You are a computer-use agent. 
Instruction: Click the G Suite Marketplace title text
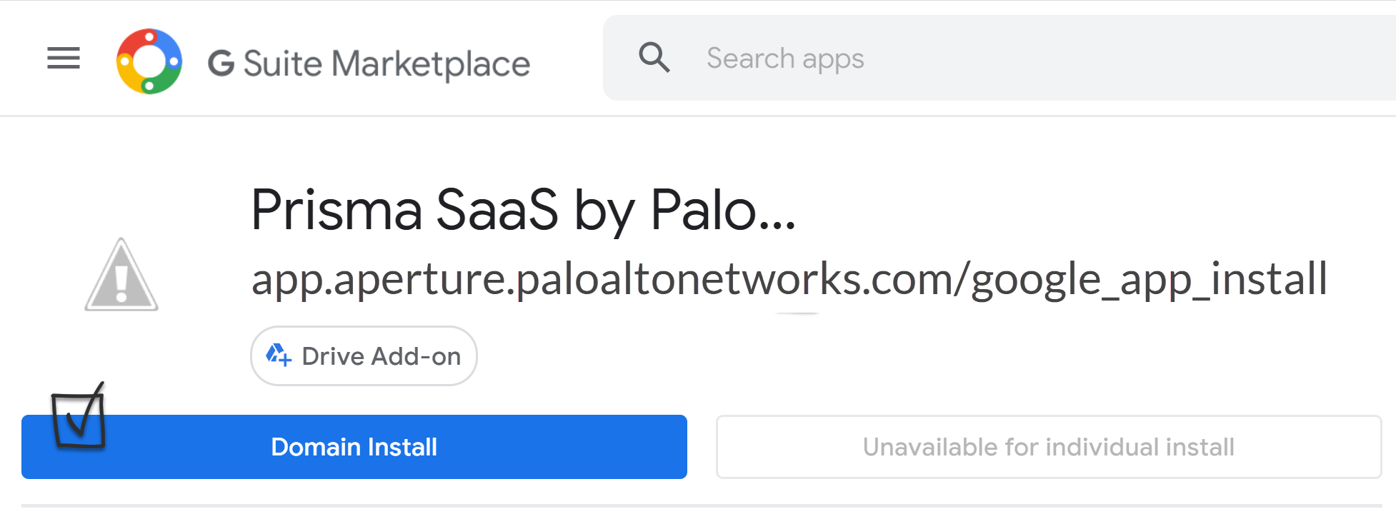(x=369, y=64)
